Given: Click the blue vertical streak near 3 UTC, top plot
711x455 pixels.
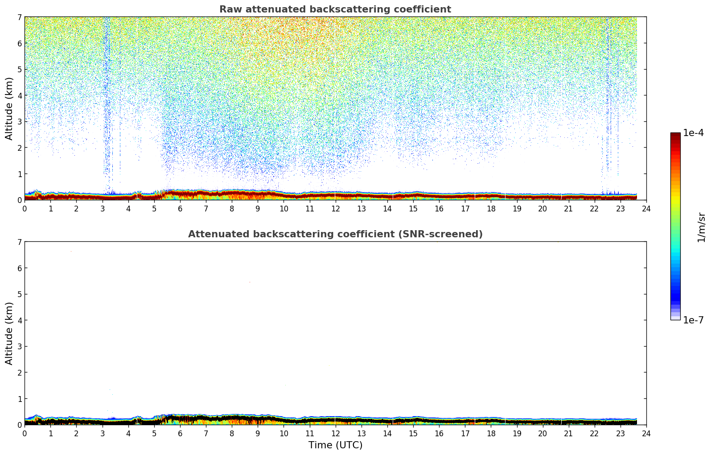Looking at the screenshot, I should pos(106,112).
